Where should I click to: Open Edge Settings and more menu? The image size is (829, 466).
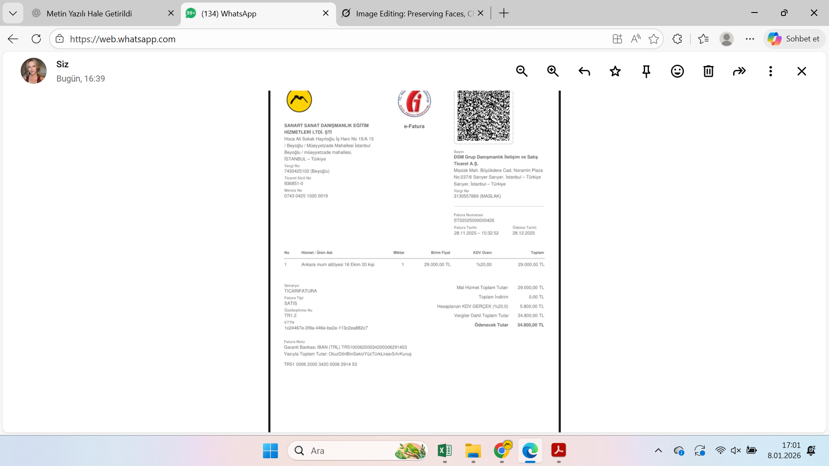[750, 39]
